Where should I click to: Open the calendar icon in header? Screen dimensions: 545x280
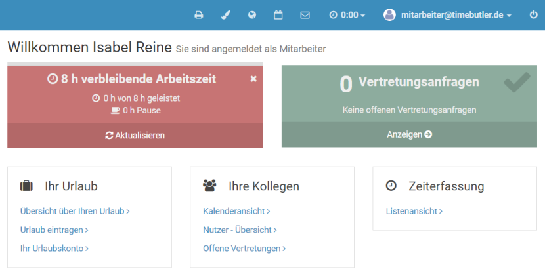278,15
